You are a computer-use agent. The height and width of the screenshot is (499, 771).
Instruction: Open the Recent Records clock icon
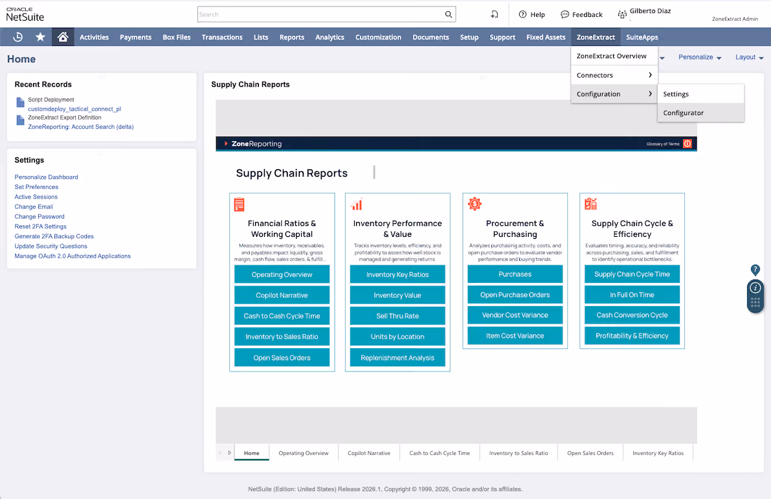click(17, 37)
